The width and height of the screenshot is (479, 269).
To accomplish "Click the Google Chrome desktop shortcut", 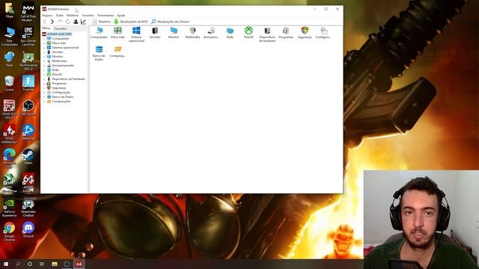I will point(9,232).
